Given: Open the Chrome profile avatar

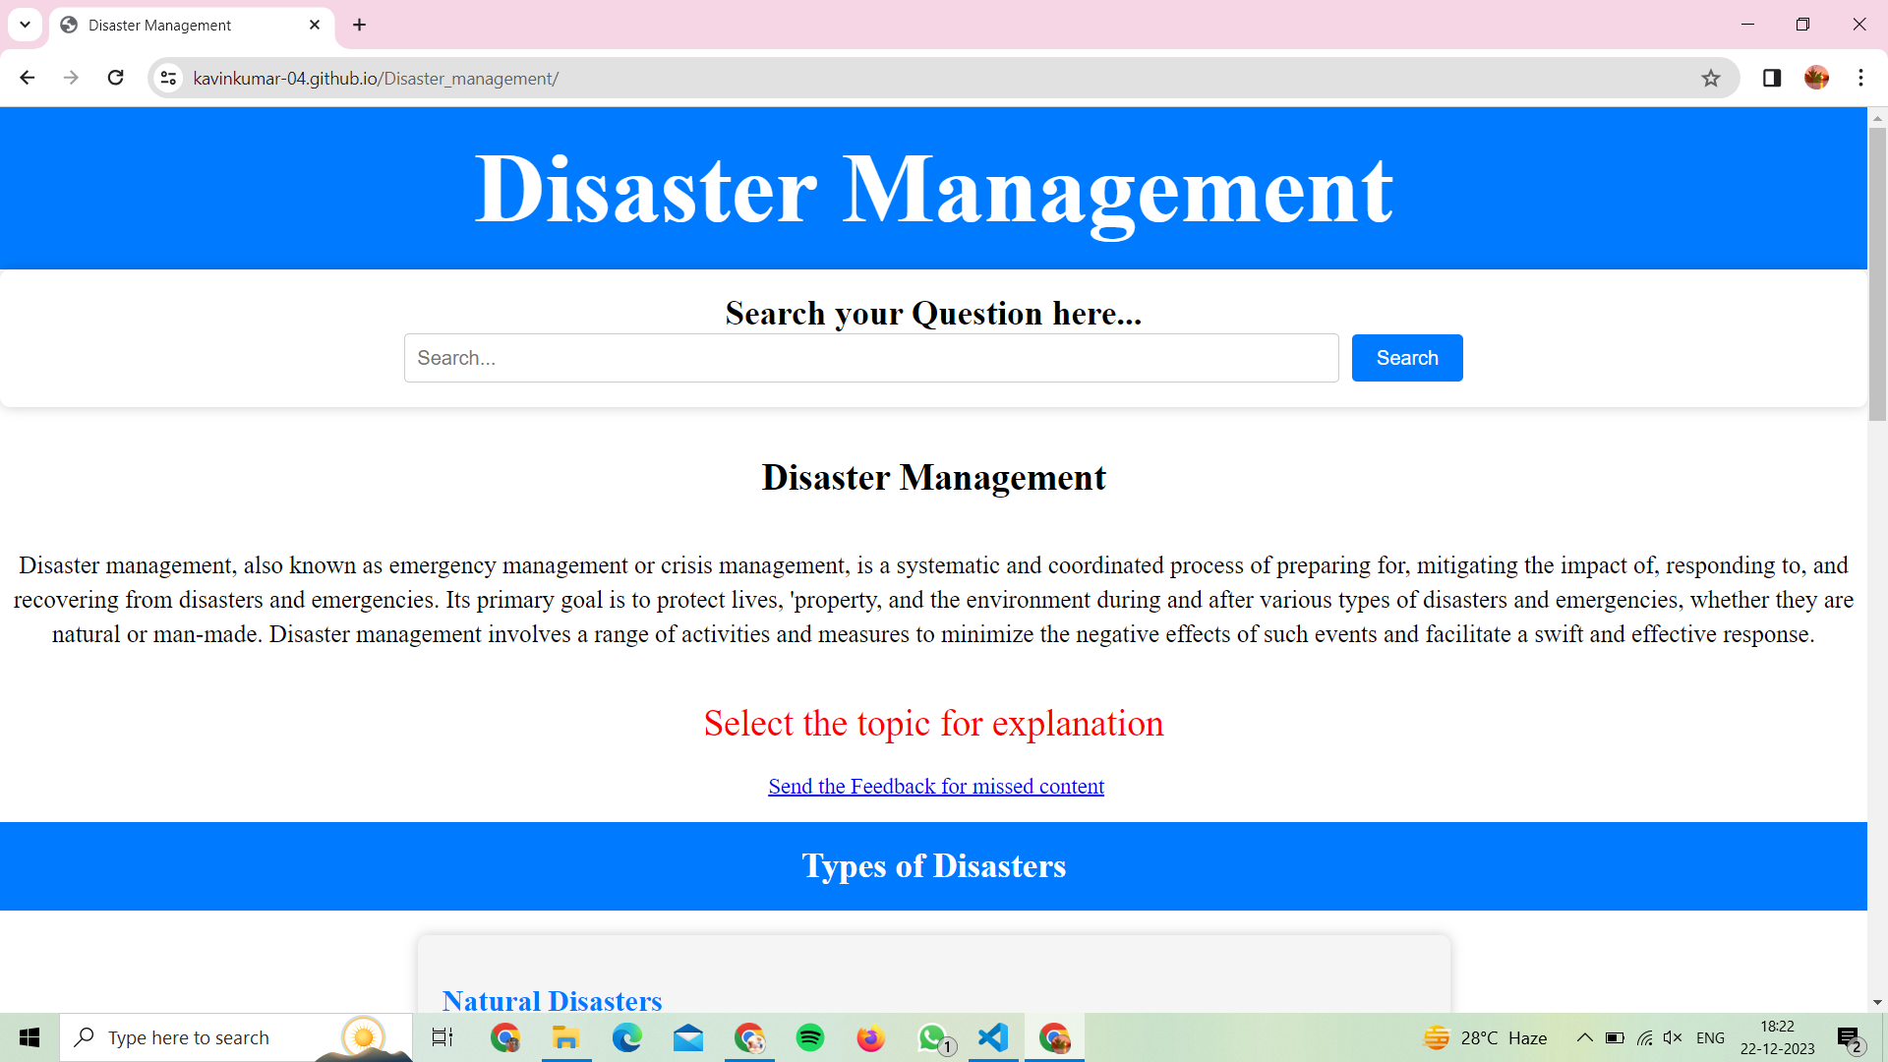Looking at the screenshot, I should (1816, 78).
